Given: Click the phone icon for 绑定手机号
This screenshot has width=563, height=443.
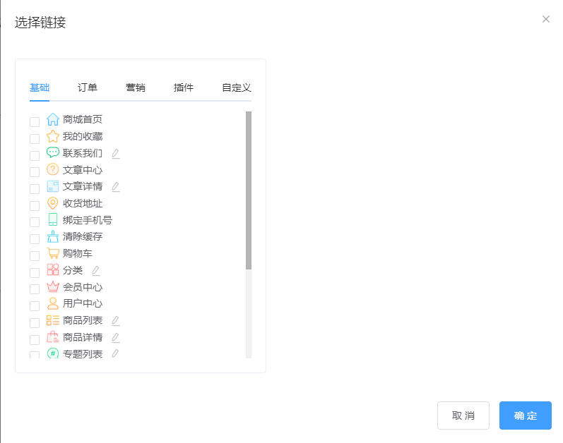Looking at the screenshot, I should click(x=53, y=219).
